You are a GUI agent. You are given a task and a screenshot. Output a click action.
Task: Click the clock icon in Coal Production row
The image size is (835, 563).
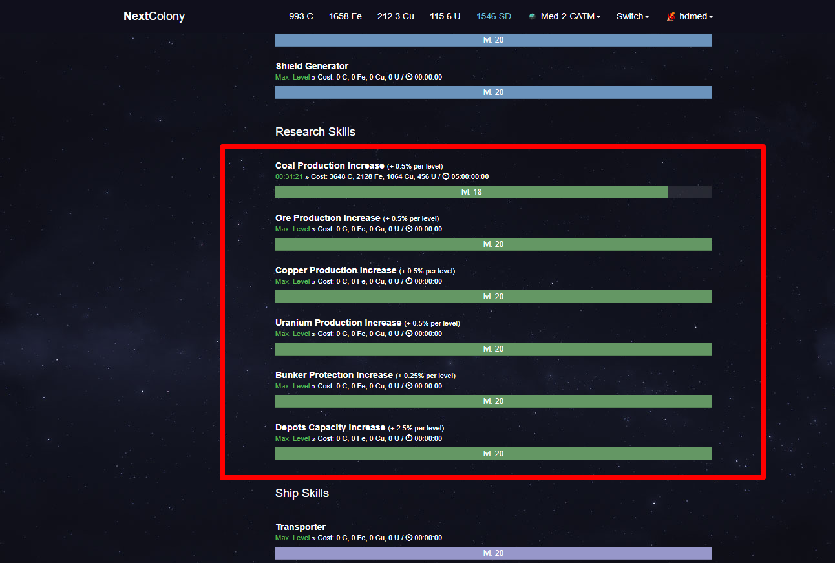pos(446,176)
